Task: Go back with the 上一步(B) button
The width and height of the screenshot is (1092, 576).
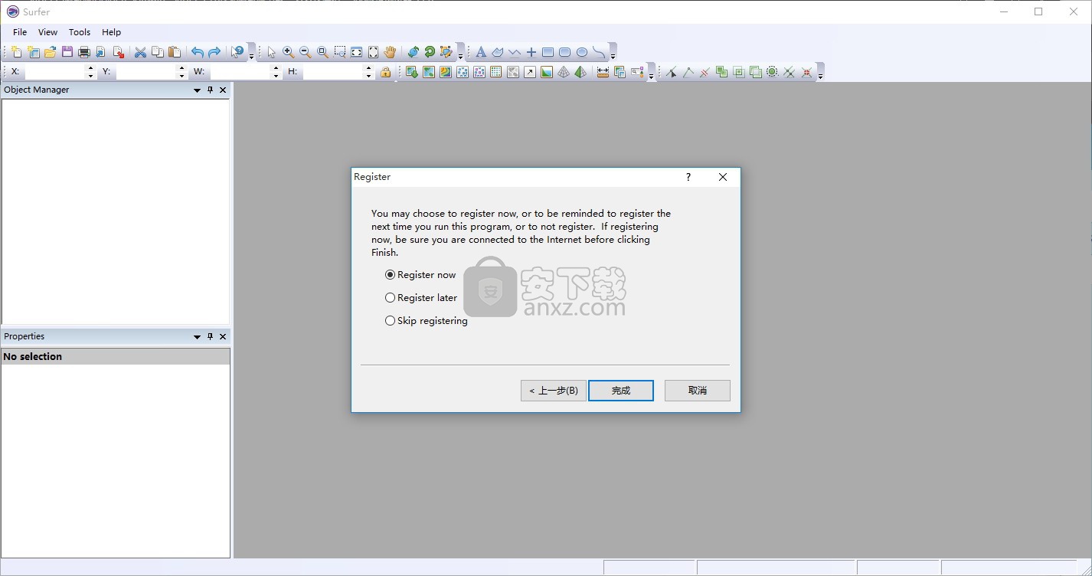Action: tap(554, 391)
